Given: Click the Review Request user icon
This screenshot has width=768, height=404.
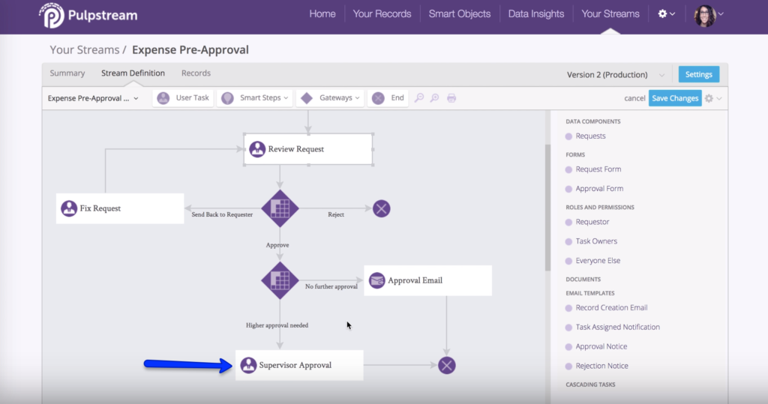Looking at the screenshot, I should [x=257, y=149].
